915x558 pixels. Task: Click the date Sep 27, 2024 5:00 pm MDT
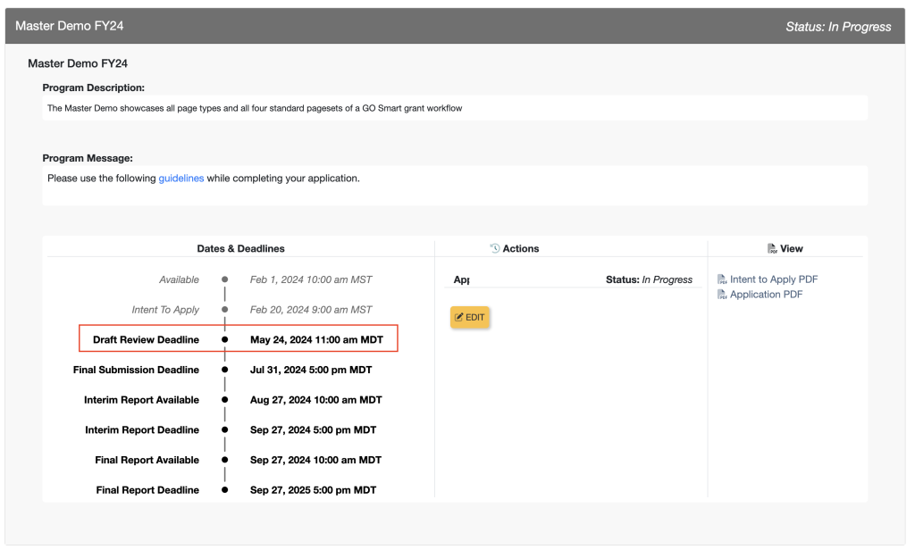314,429
